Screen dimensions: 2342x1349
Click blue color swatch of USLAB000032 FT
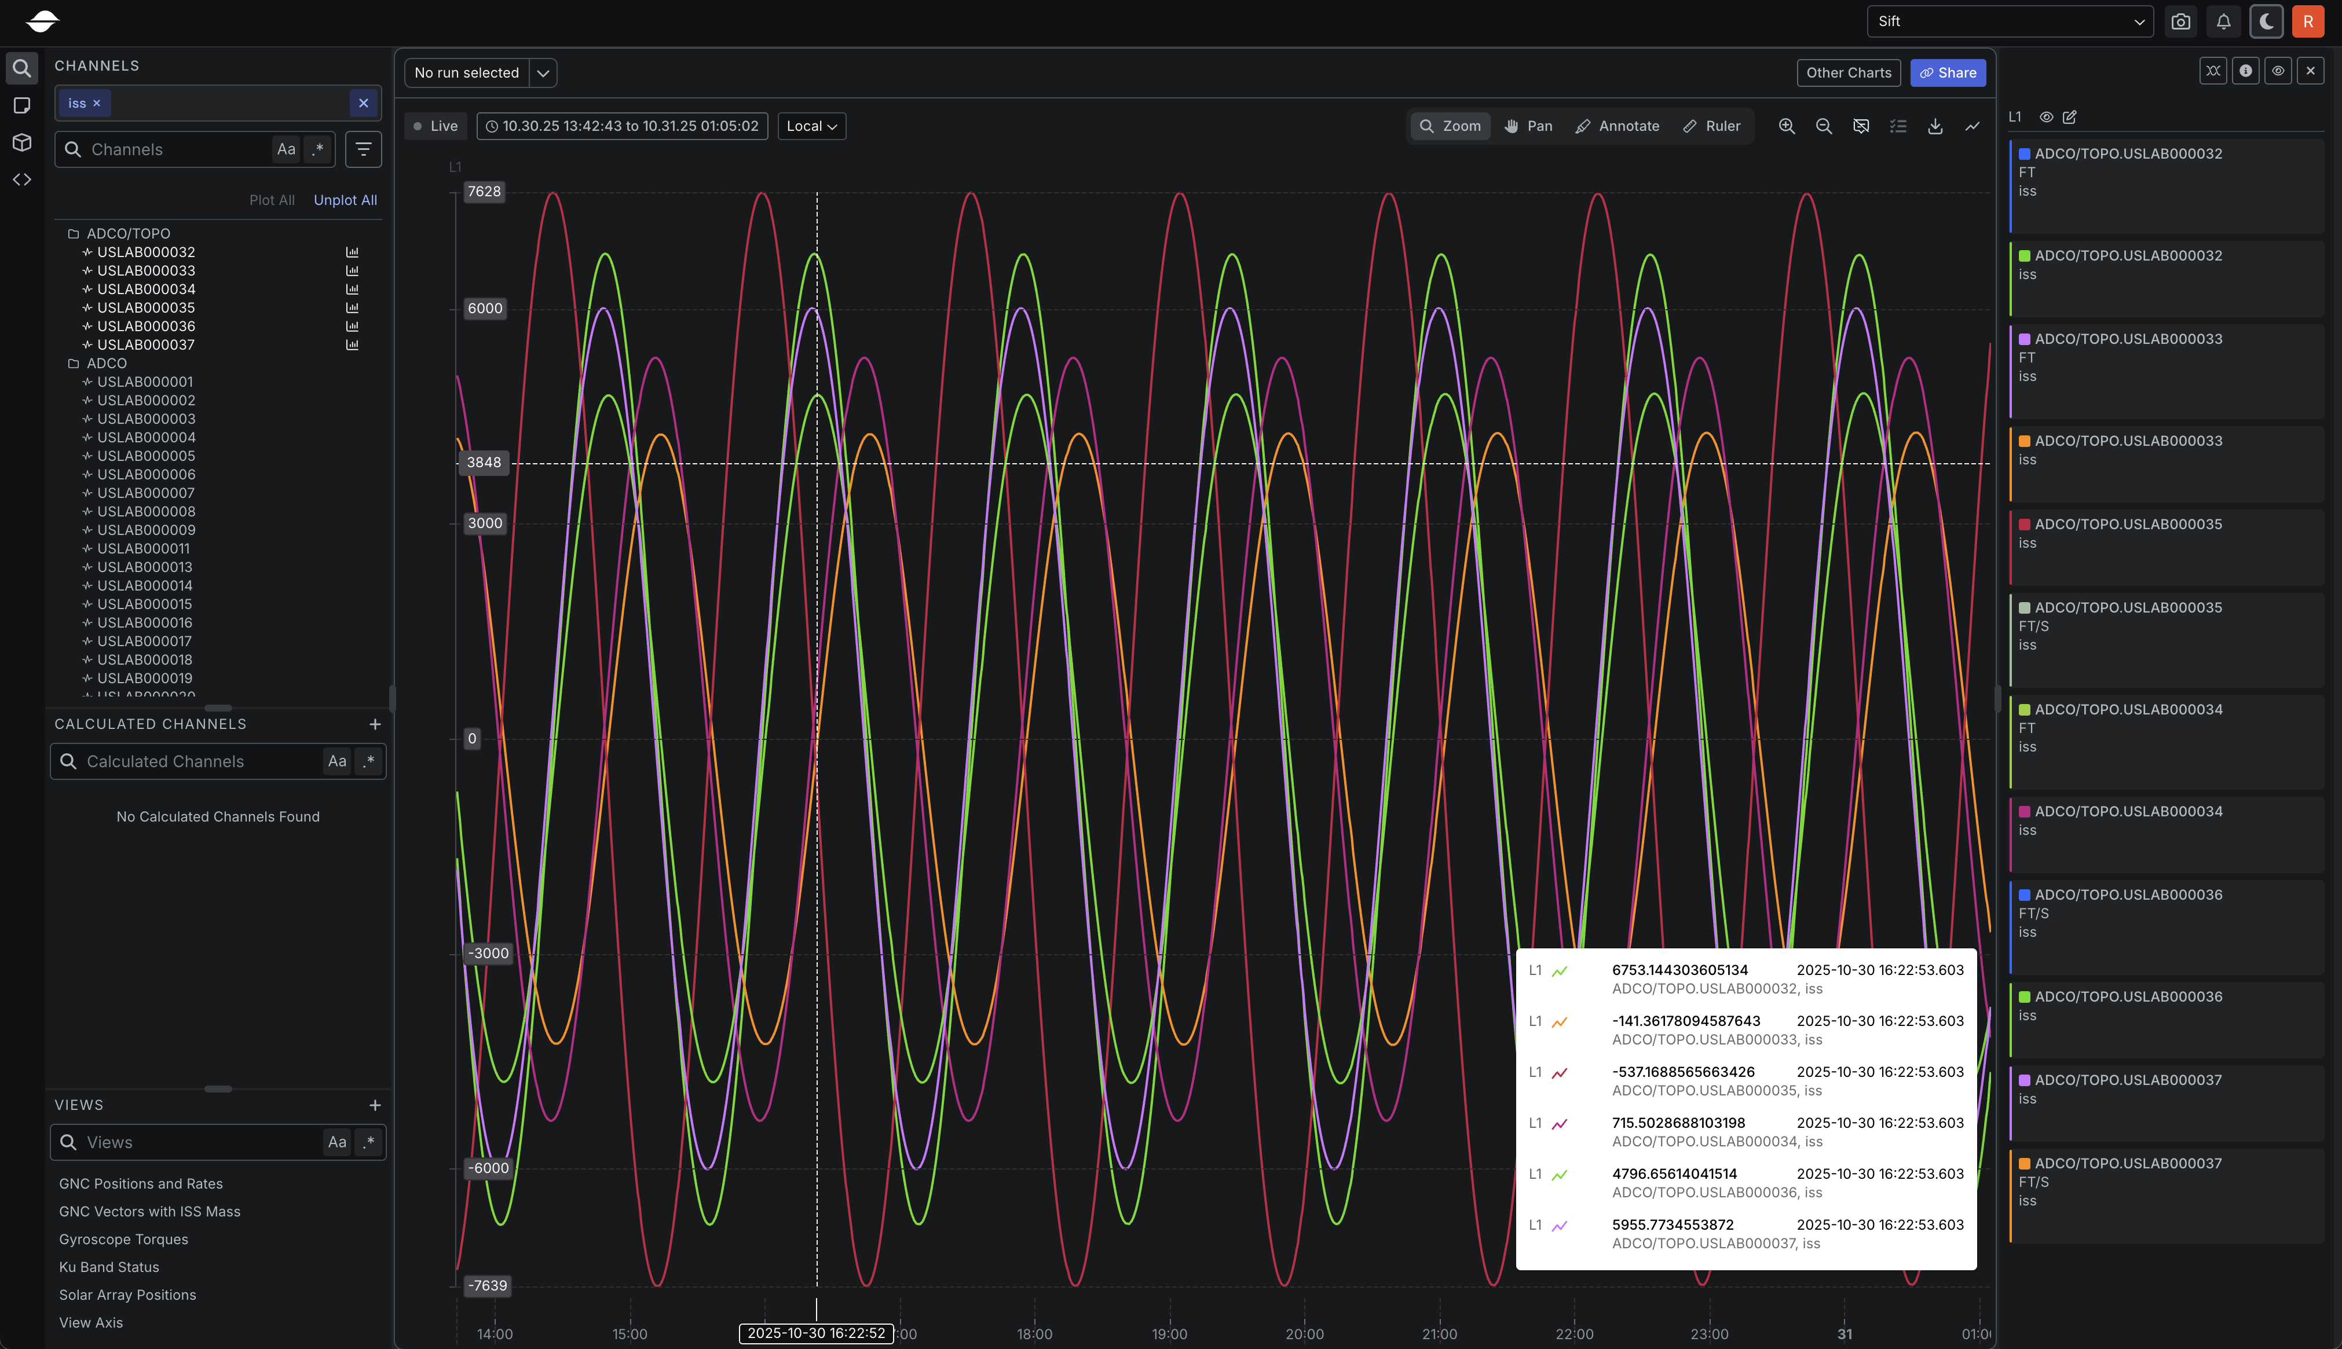point(2025,154)
